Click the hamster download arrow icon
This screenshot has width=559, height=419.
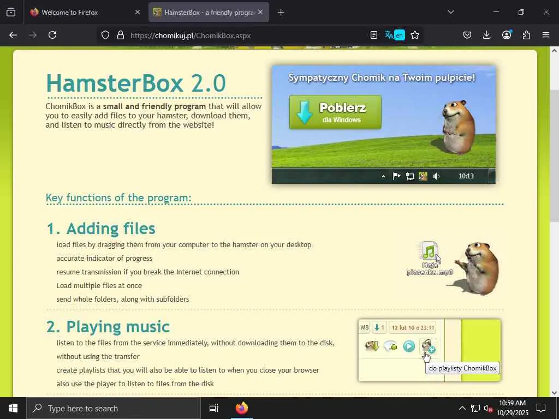point(372,346)
